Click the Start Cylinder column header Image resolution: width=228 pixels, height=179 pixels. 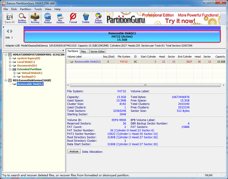tap(148, 57)
